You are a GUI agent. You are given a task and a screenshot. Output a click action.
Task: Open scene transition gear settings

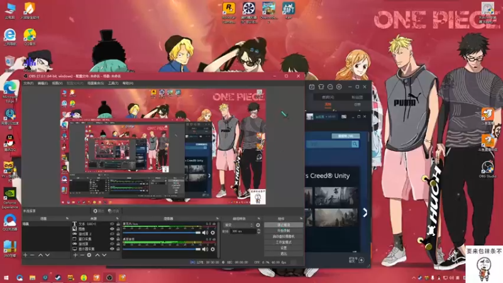[258, 225]
